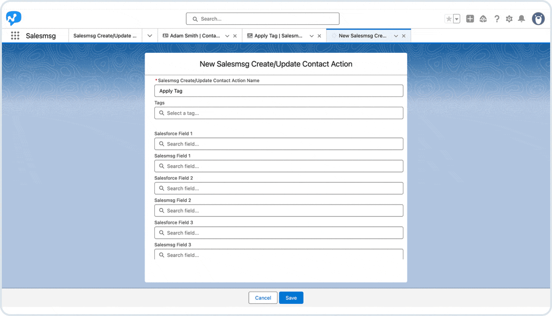Screen dimensions: 552x316
Task: Open the App Launcher grid icon
Action: pos(15,36)
